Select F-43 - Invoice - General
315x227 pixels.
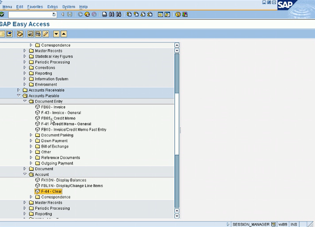pyautogui.click(x=61, y=113)
